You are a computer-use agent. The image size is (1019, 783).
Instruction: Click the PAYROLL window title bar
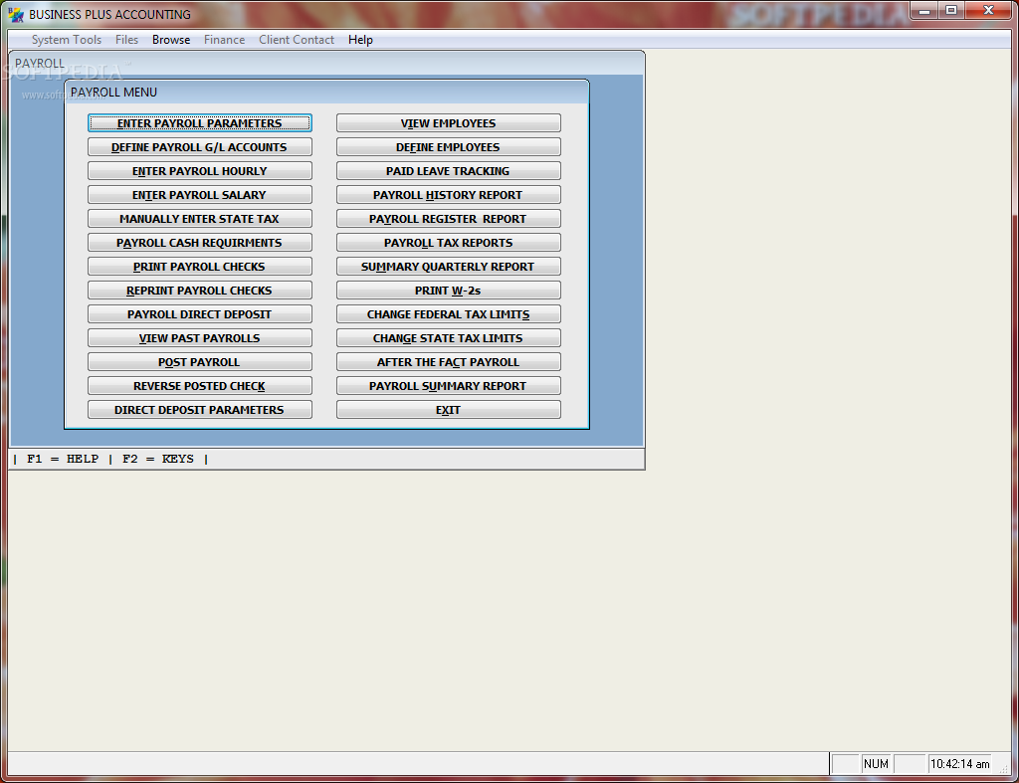(x=326, y=63)
